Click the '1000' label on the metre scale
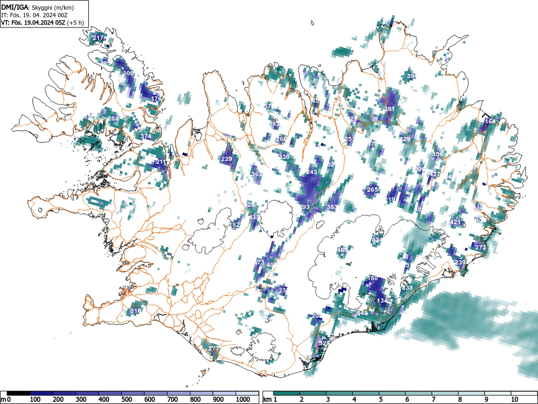The image size is (538, 404). (243, 400)
